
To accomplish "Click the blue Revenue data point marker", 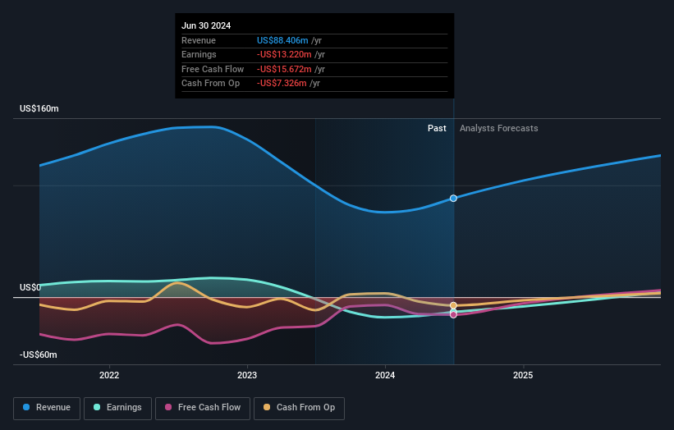I will point(453,199).
